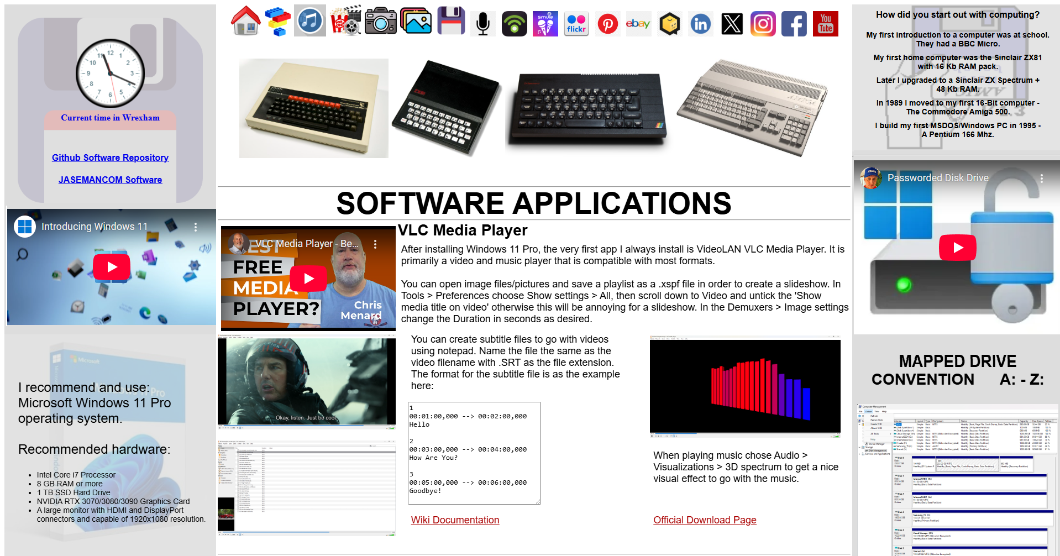Open the X (Twitter) icon
Image resolution: width=1060 pixels, height=556 pixels.
(x=732, y=24)
